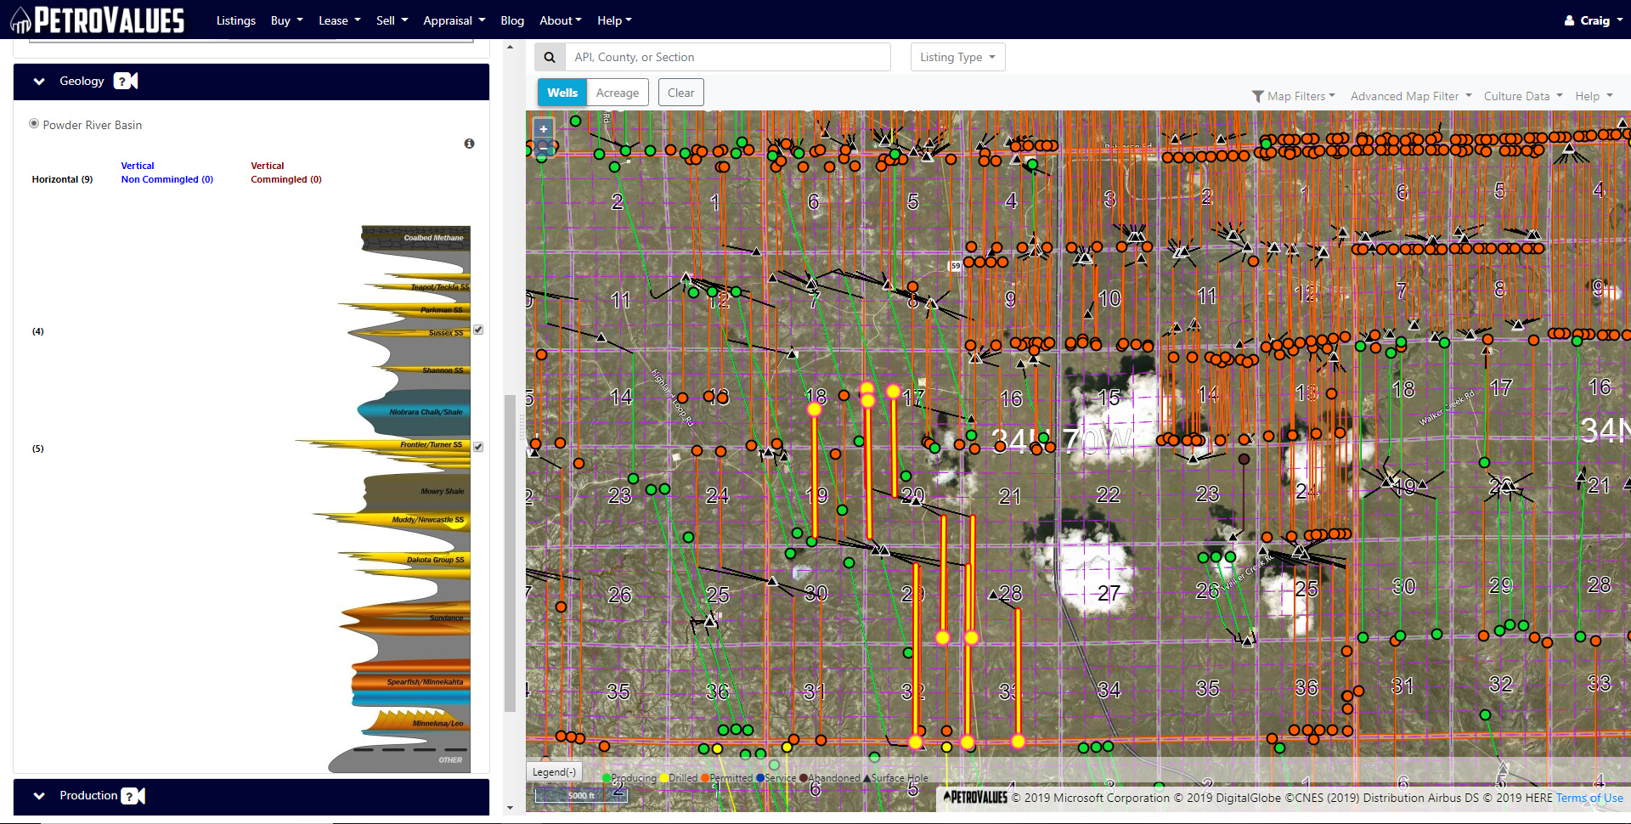1631x824 pixels.
Task: Click the green Producing legend dot
Action: 607,778
